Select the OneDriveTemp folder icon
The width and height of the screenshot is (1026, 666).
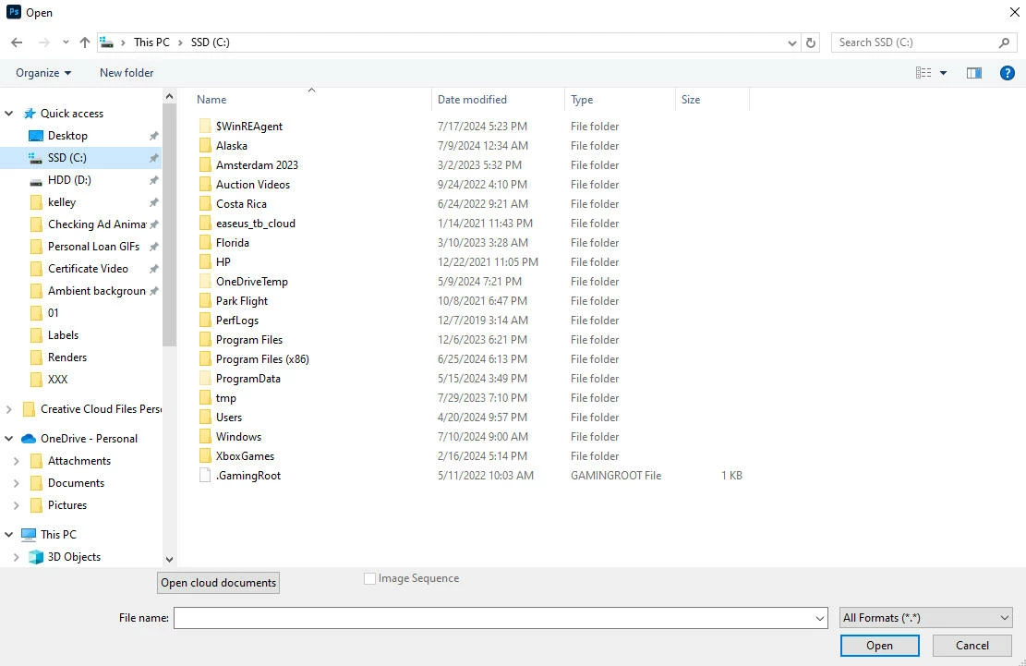click(x=205, y=282)
